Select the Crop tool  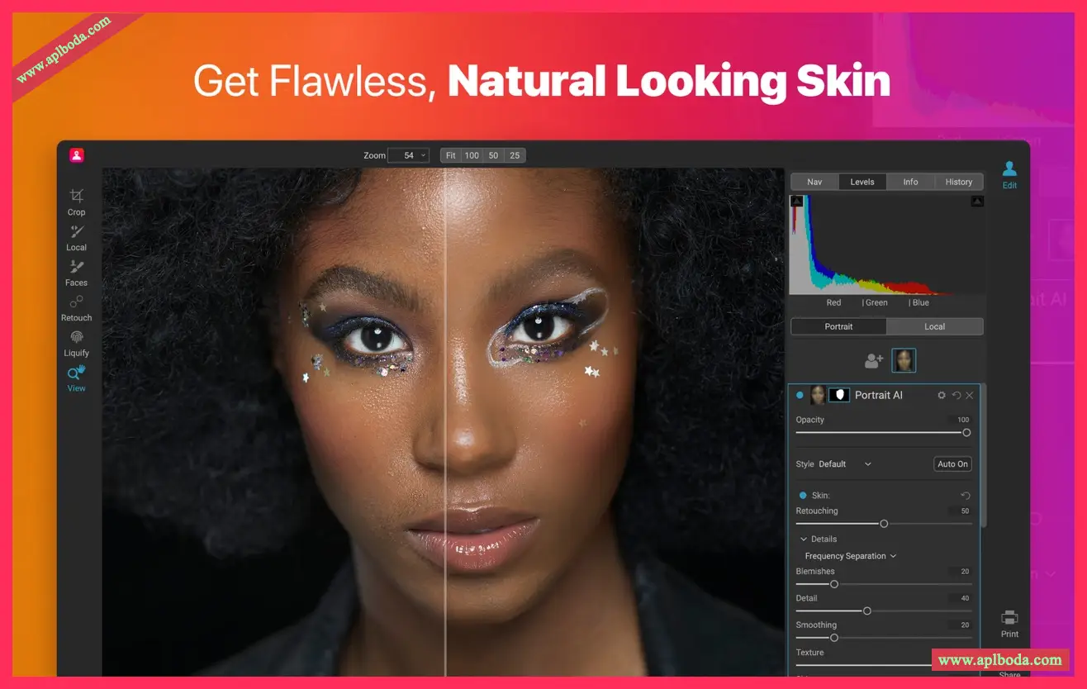[x=76, y=201]
